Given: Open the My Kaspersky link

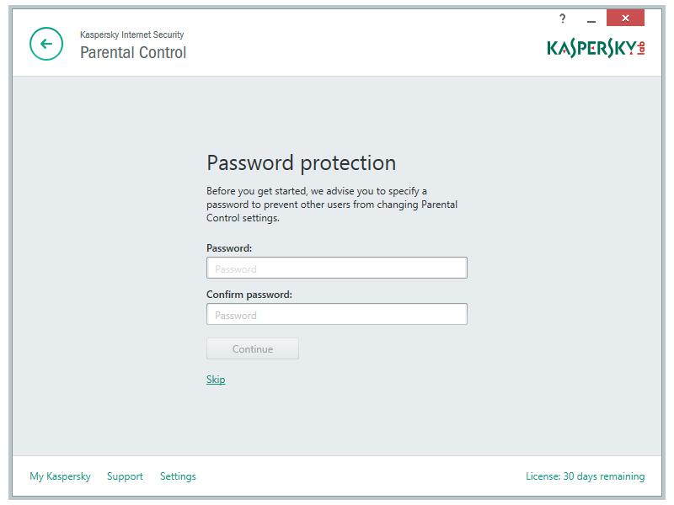Looking at the screenshot, I should 60,476.
